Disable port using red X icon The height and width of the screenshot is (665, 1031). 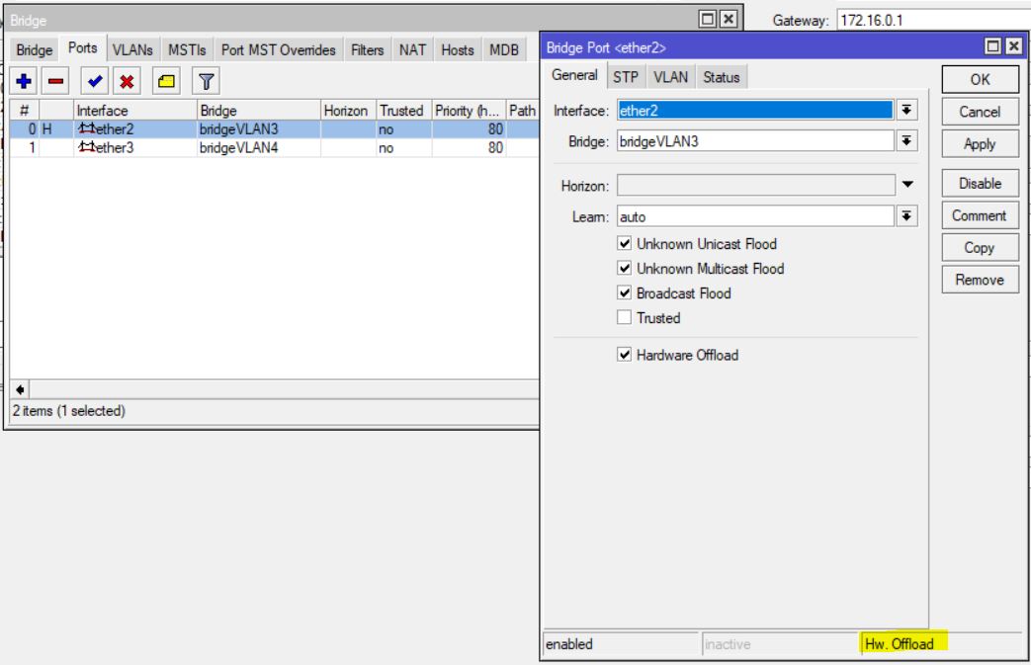pyautogui.click(x=127, y=81)
